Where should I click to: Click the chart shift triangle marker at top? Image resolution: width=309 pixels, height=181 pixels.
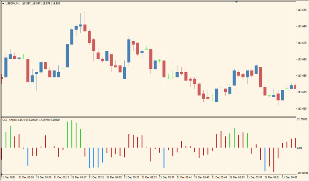236,2
